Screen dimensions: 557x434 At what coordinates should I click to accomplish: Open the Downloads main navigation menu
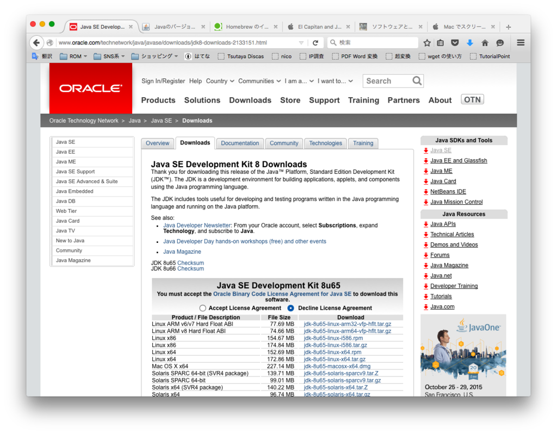[x=250, y=100]
